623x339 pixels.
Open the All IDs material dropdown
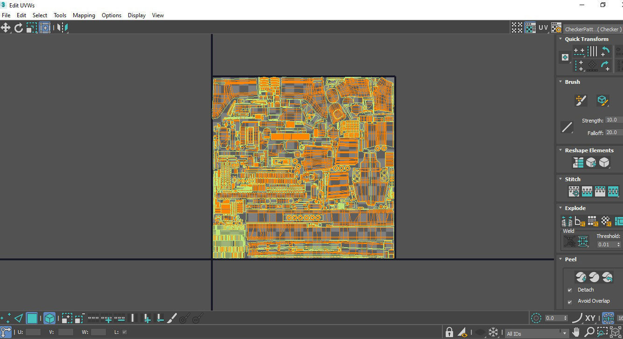point(537,333)
